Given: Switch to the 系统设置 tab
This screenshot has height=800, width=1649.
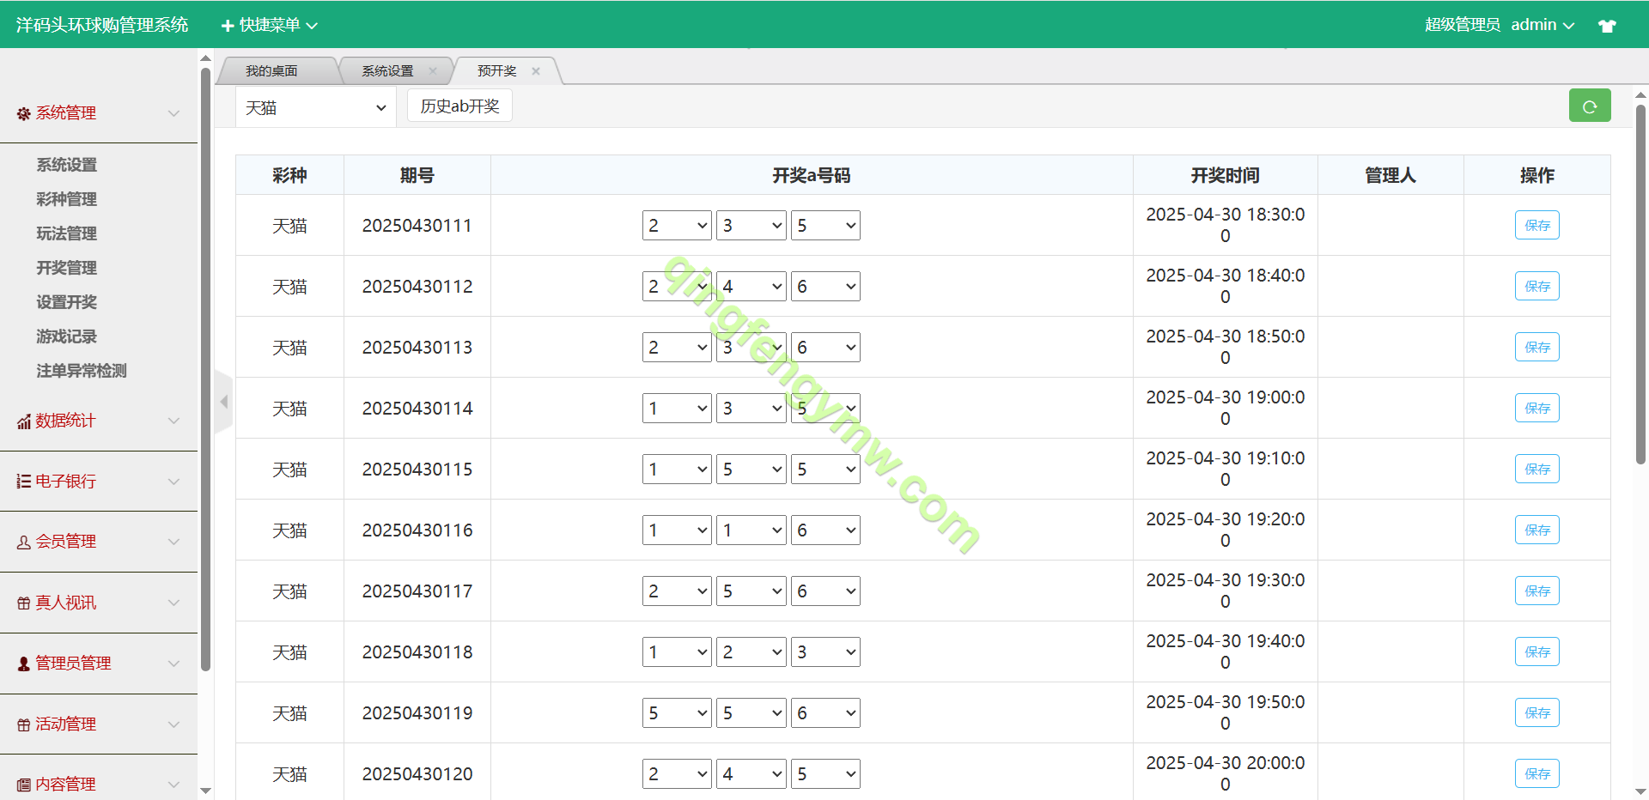Looking at the screenshot, I should click(x=387, y=71).
